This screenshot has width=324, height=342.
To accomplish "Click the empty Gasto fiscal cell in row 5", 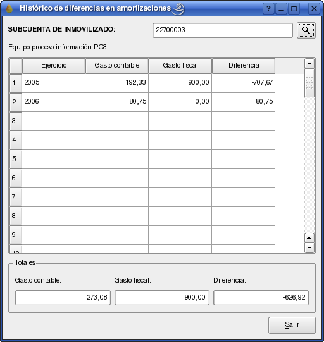I will click(180, 159).
